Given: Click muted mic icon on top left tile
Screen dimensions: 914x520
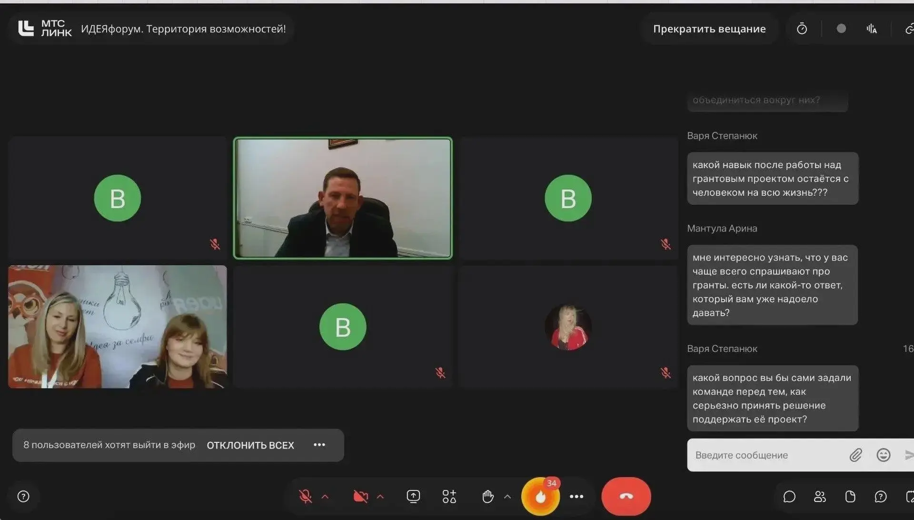Looking at the screenshot, I should point(215,244).
